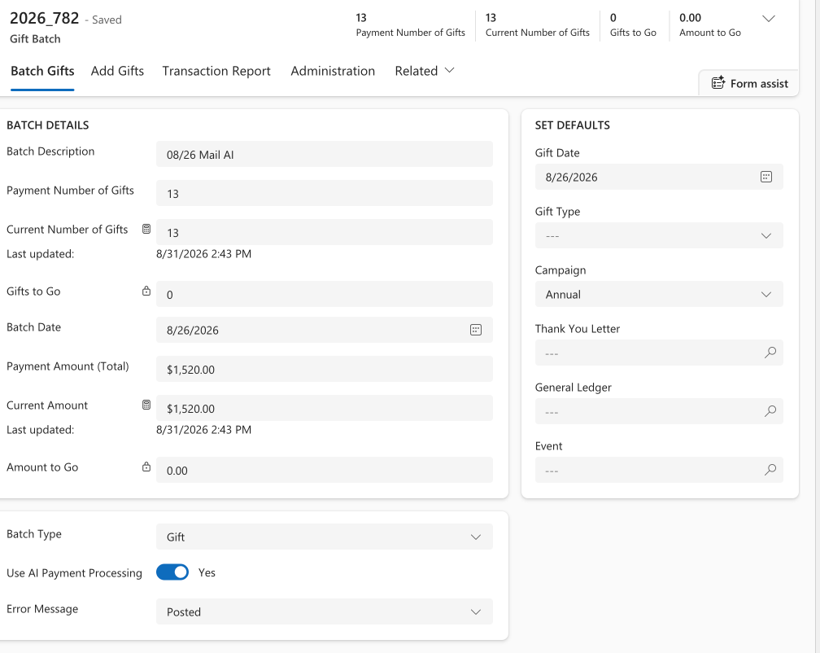The width and height of the screenshot is (820, 653).
Task: Click the Form assist sparkle icon
Action: point(718,83)
